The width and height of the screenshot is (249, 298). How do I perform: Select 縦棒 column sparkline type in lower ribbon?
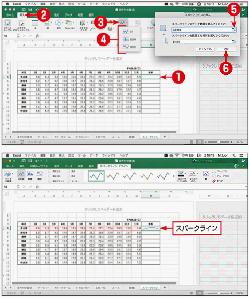coord(30,173)
